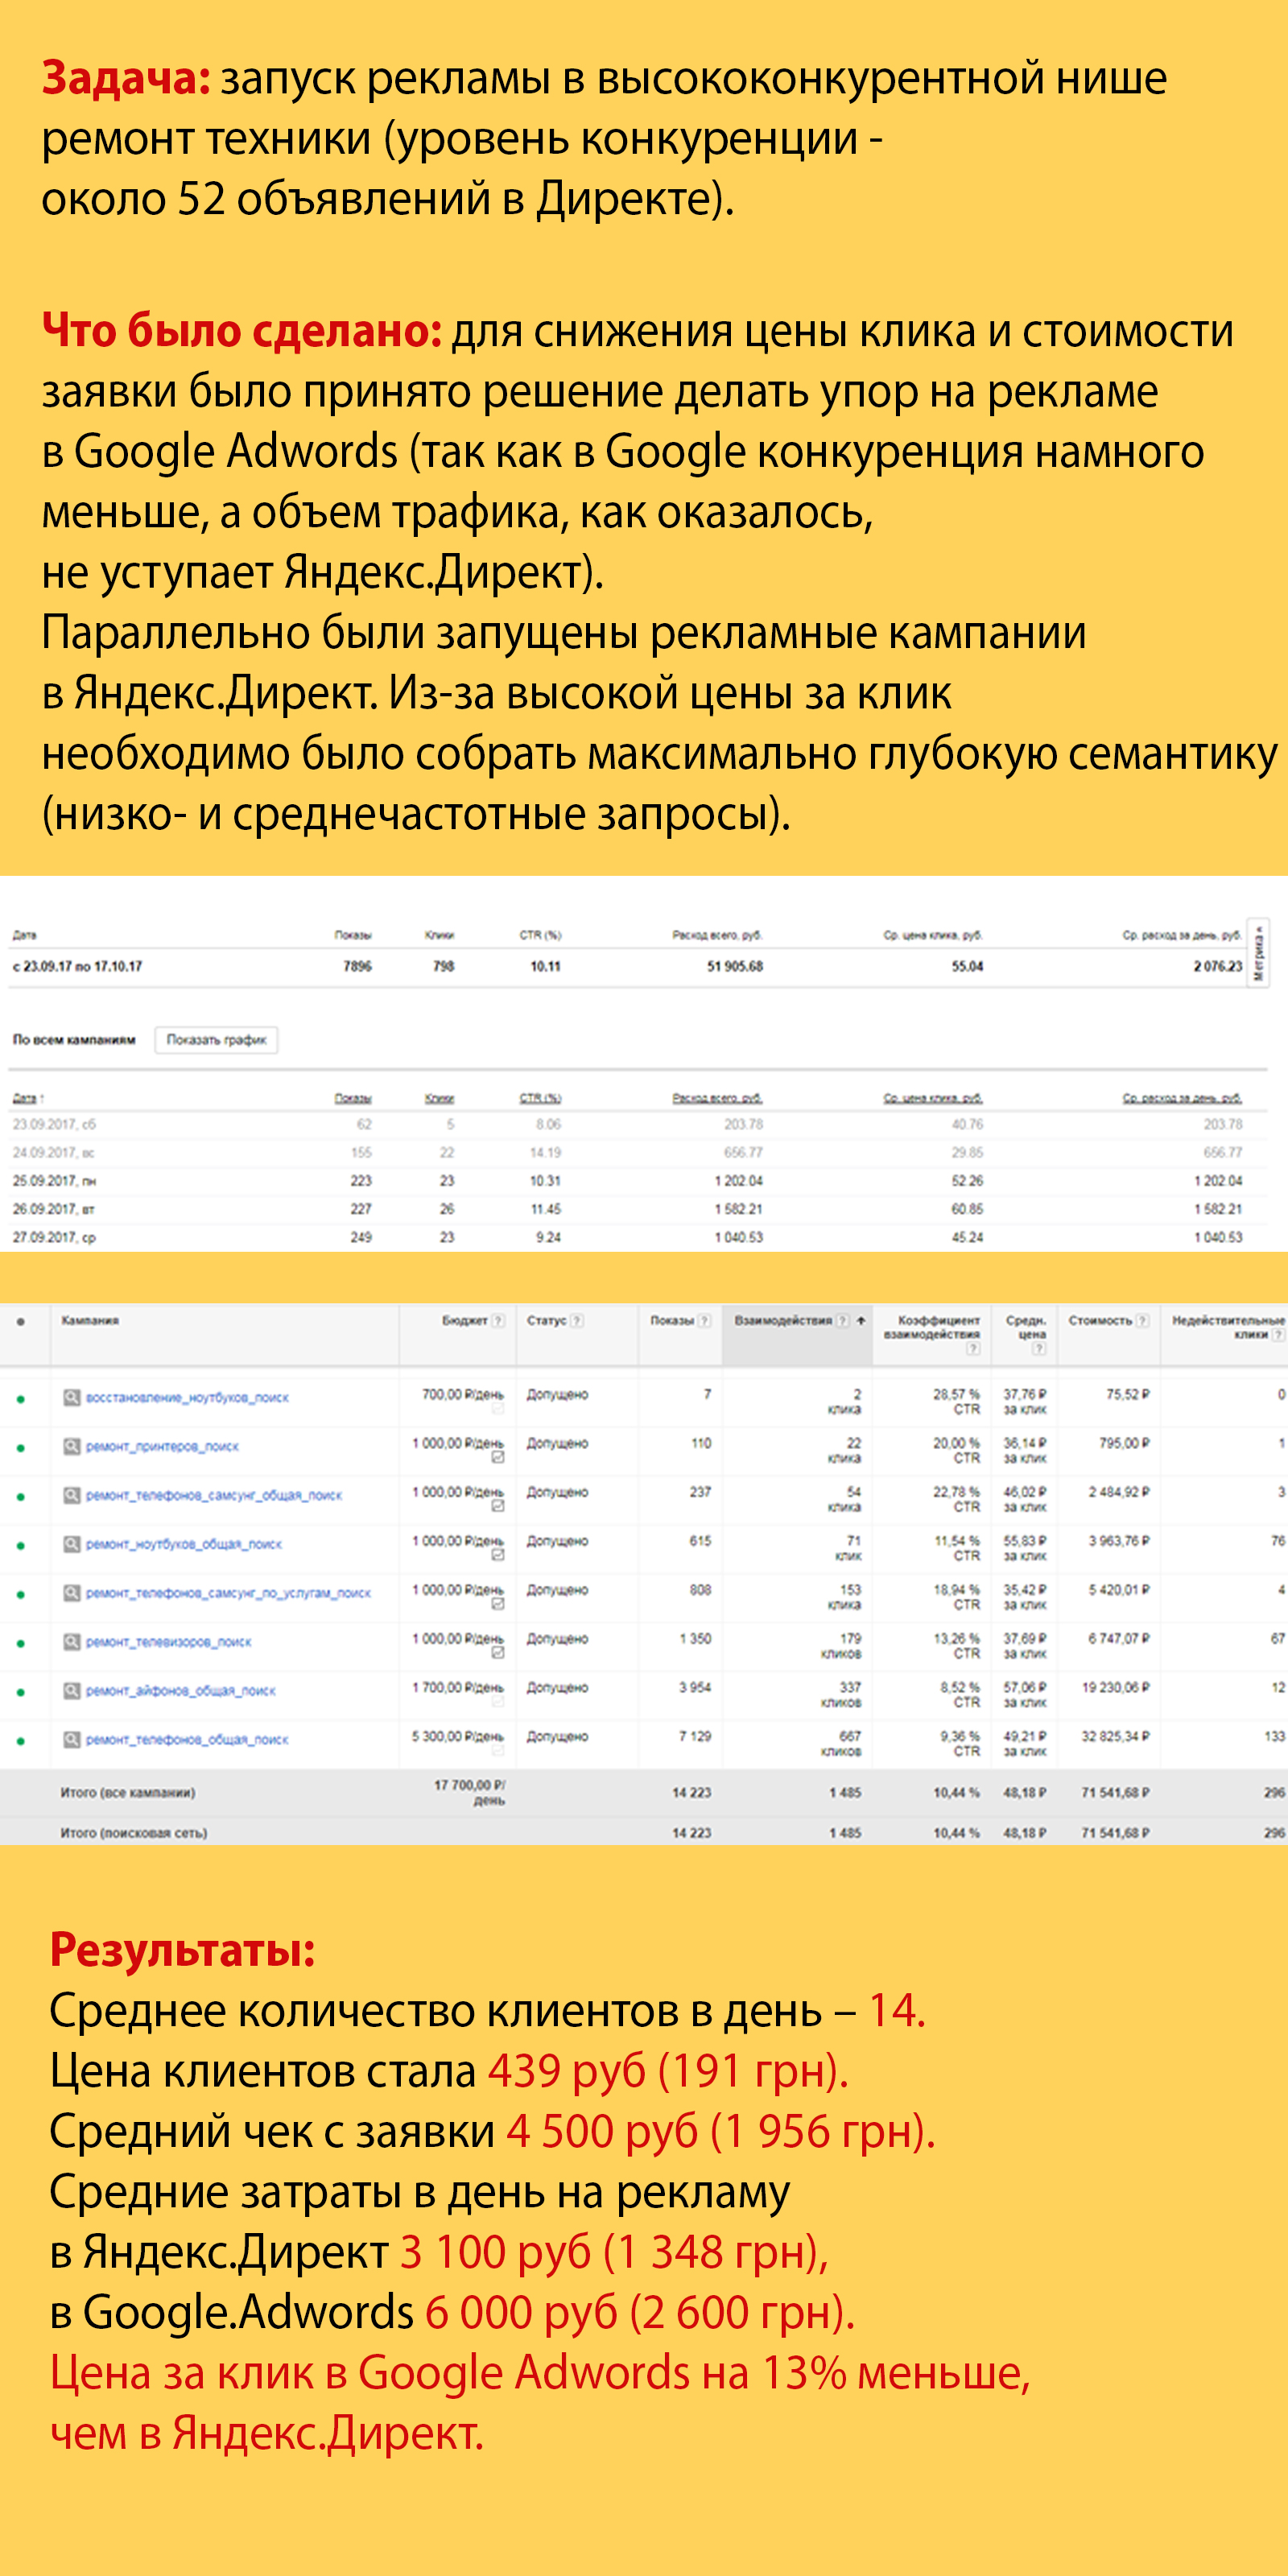Click green status dot for ремонт_айфонов_общая_поиск
This screenshot has width=1288, height=2576.
pos(20,1693)
